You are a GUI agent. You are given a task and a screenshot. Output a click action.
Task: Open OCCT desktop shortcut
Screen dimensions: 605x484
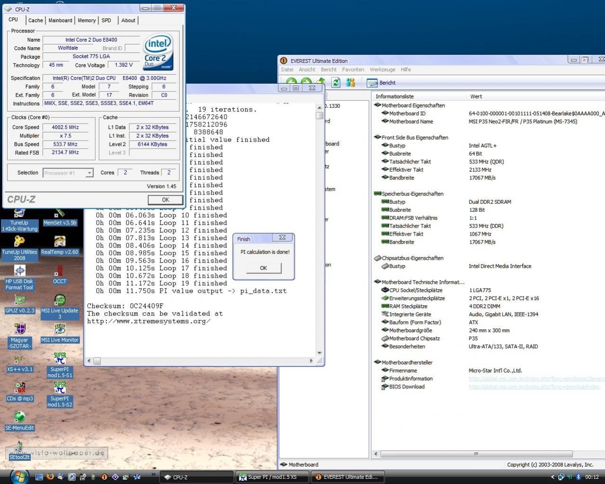click(60, 275)
